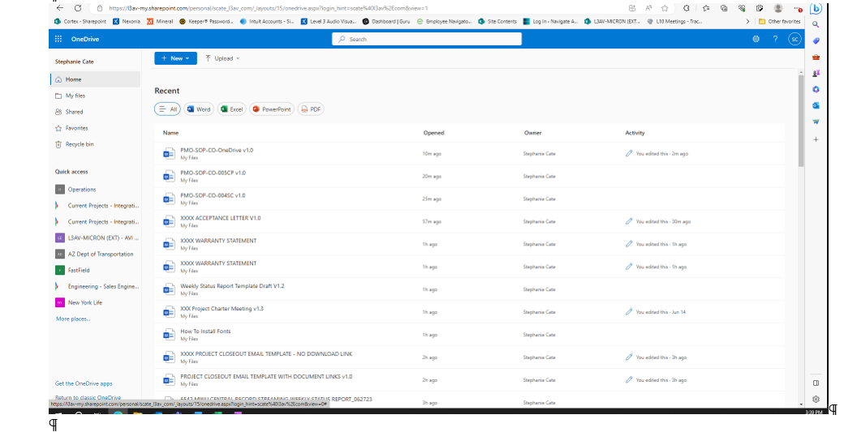Open Weekly Status Report Template Draft V1.2
This screenshot has height=432, width=857.
[232, 286]
